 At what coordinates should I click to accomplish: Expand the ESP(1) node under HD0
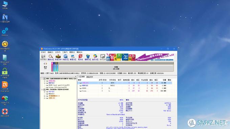[44, 83]
